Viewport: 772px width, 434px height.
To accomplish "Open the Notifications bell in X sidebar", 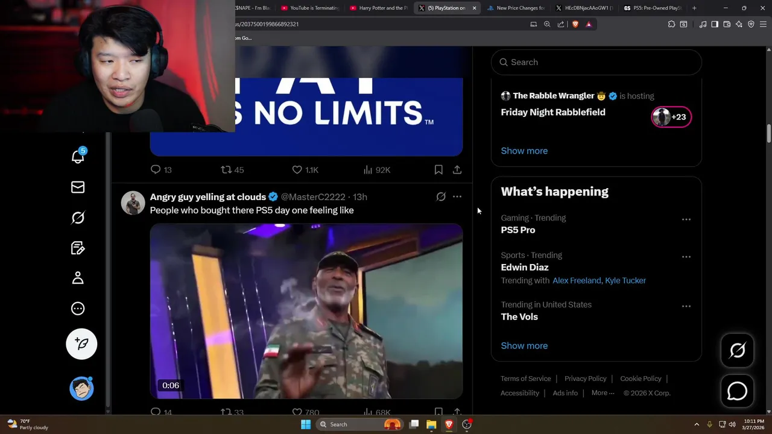I will click(78, 156).
